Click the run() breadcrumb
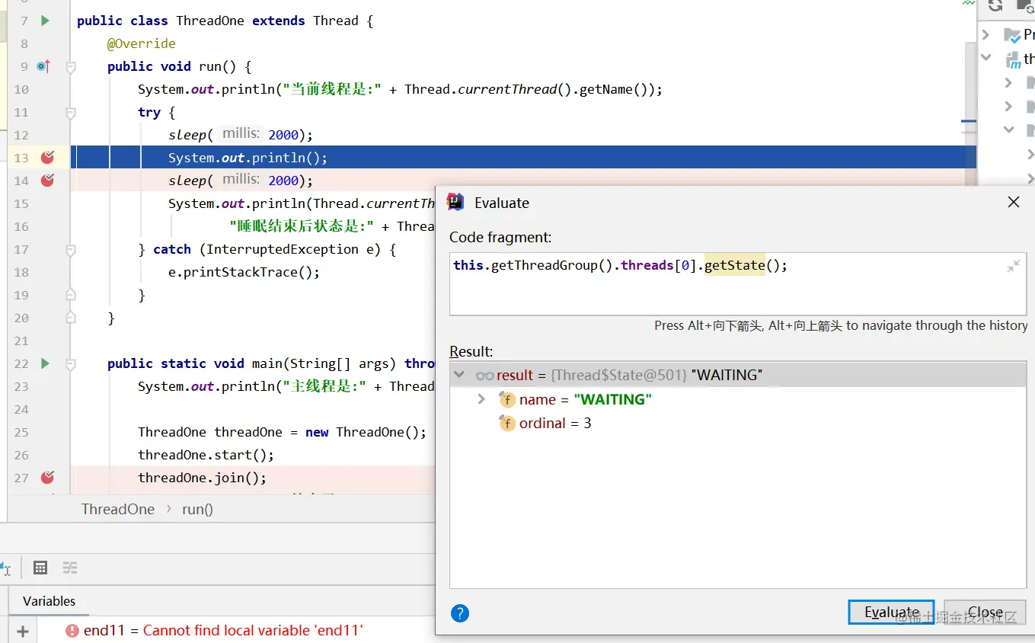1035x643 pixels. pyautogui.click(x=198, y=509)
